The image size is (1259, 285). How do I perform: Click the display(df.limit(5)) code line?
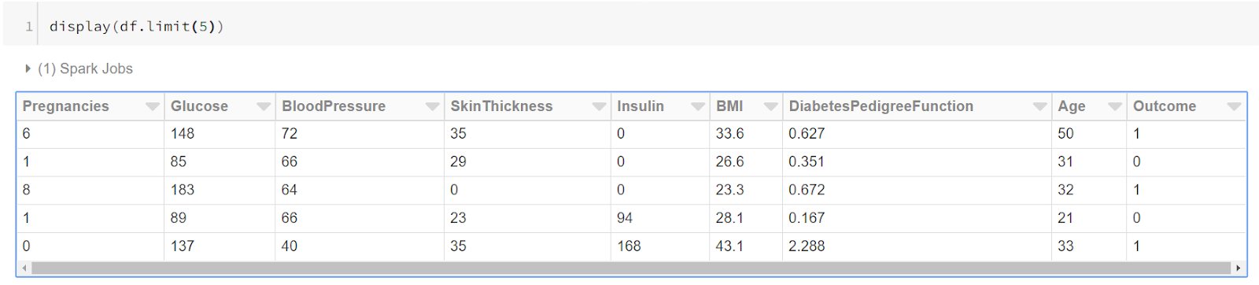click(x=136, y=26)
